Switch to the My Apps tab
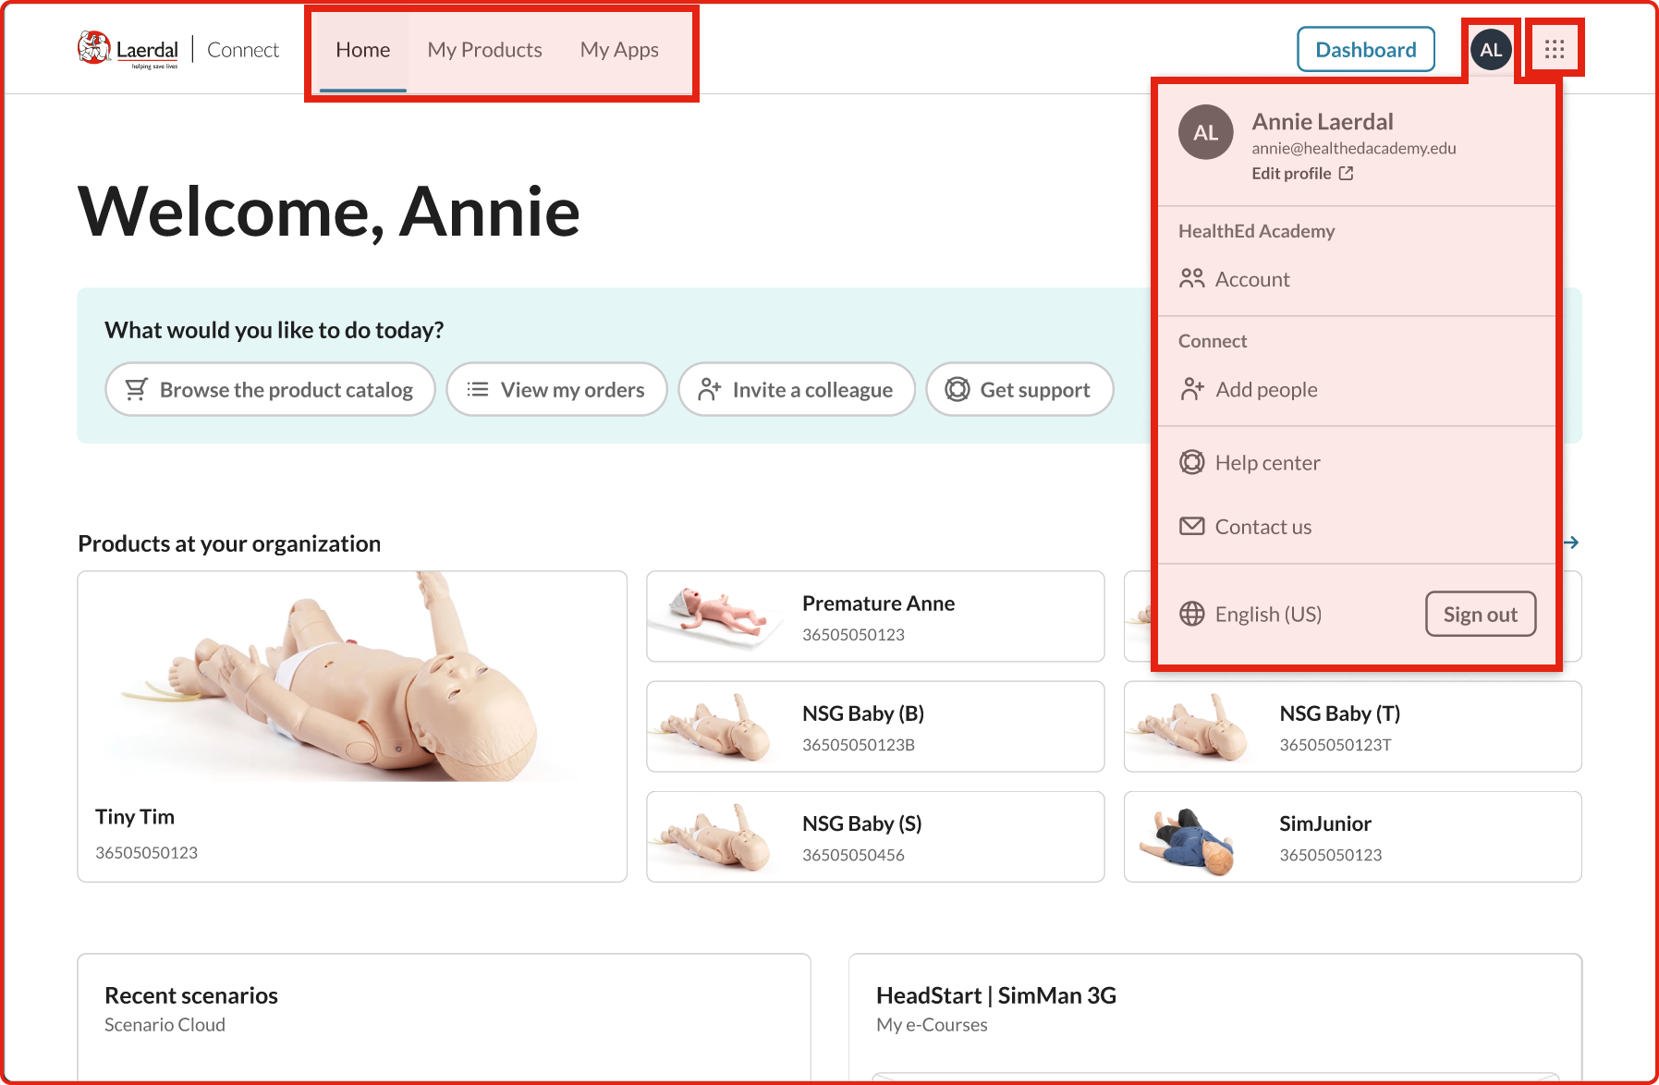This screenshot has width=1659, height=1085. coord(619,50)
